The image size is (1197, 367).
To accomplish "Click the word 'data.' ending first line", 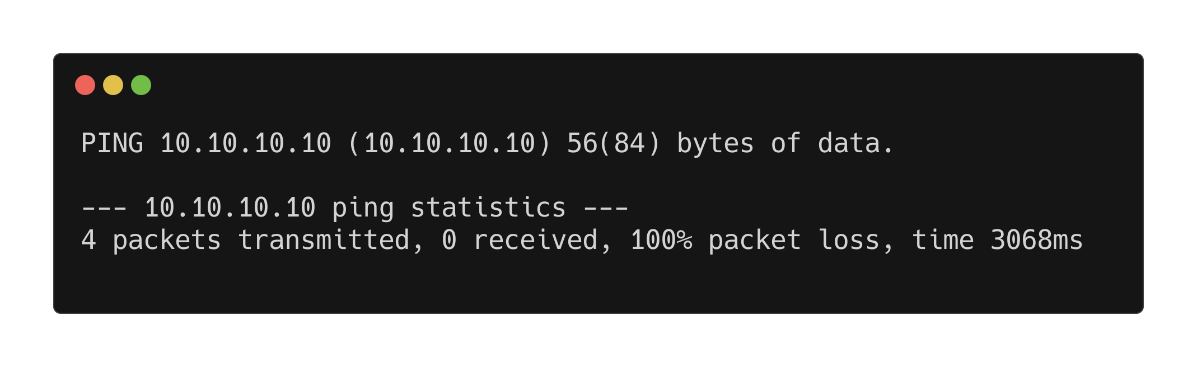I will pos(855,143).
